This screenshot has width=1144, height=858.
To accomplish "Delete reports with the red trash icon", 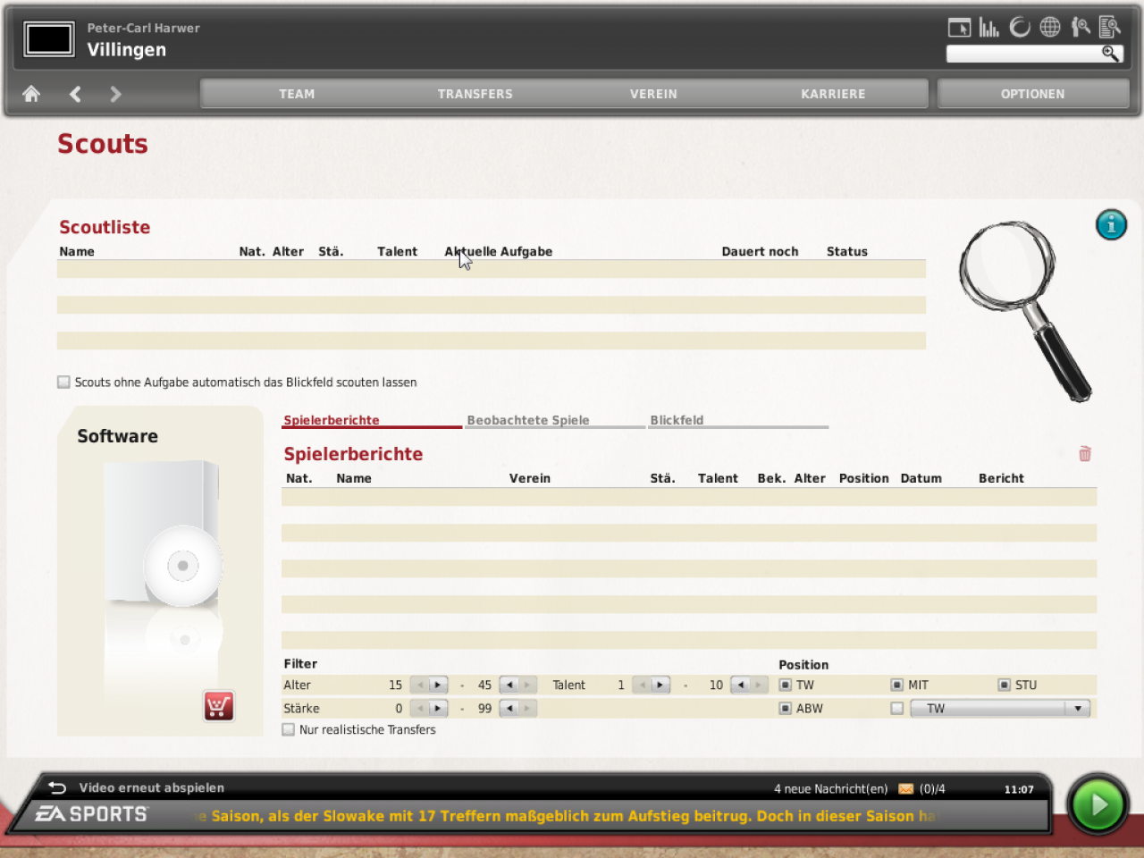I will click(1085, 454).
